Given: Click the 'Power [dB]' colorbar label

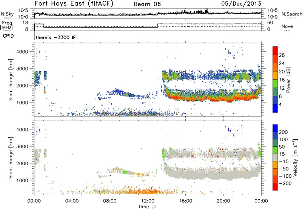Looking at the screenshot, I should (x=288, y=80).
